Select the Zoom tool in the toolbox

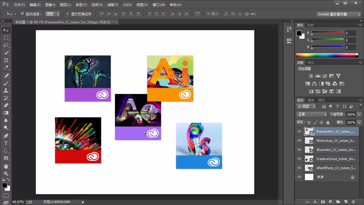pos(6,173)
